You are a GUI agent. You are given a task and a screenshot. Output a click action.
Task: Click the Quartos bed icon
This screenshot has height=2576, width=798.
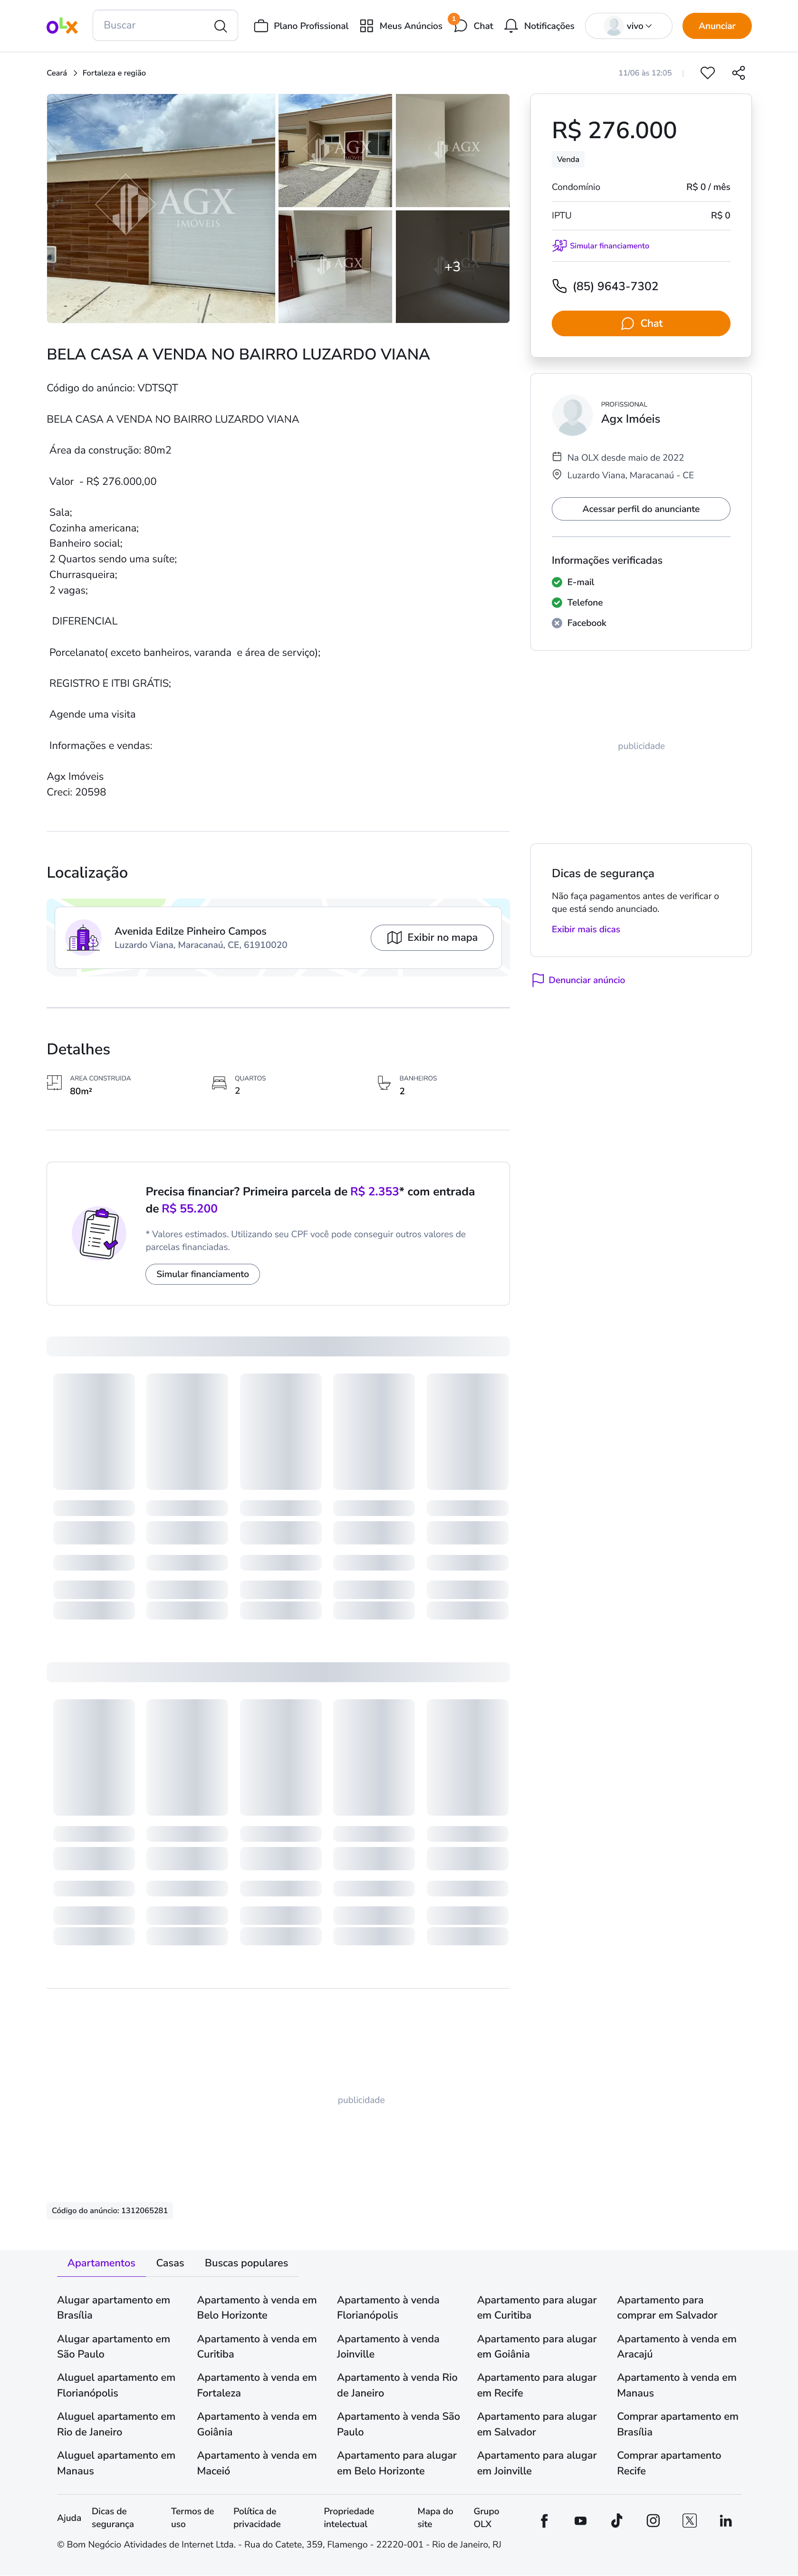[219, 1083]
